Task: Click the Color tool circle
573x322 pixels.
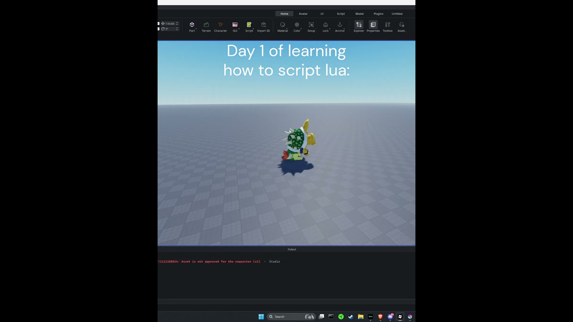Action: [297, 25]
